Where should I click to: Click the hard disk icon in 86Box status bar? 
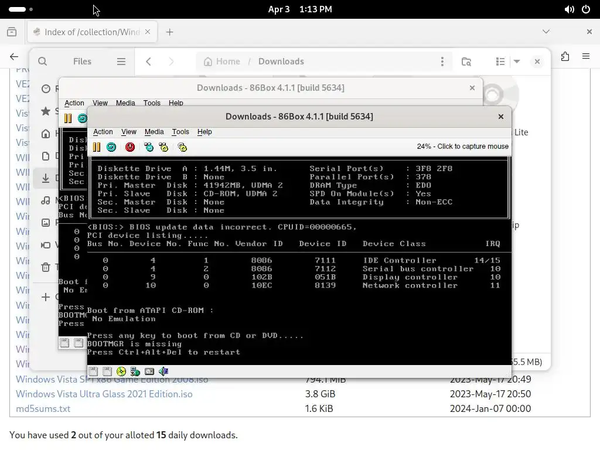pyautogui.click(x=149, y=371)
